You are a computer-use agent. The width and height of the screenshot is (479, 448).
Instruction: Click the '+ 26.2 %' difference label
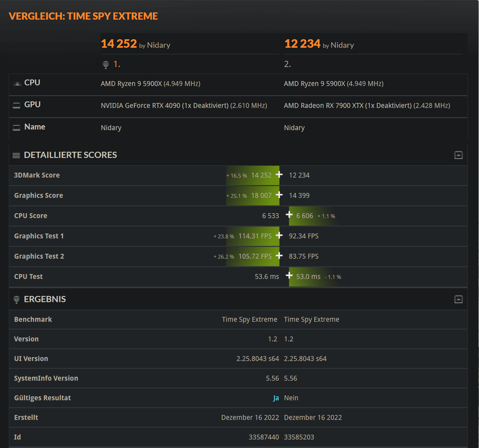click(224, 257)
